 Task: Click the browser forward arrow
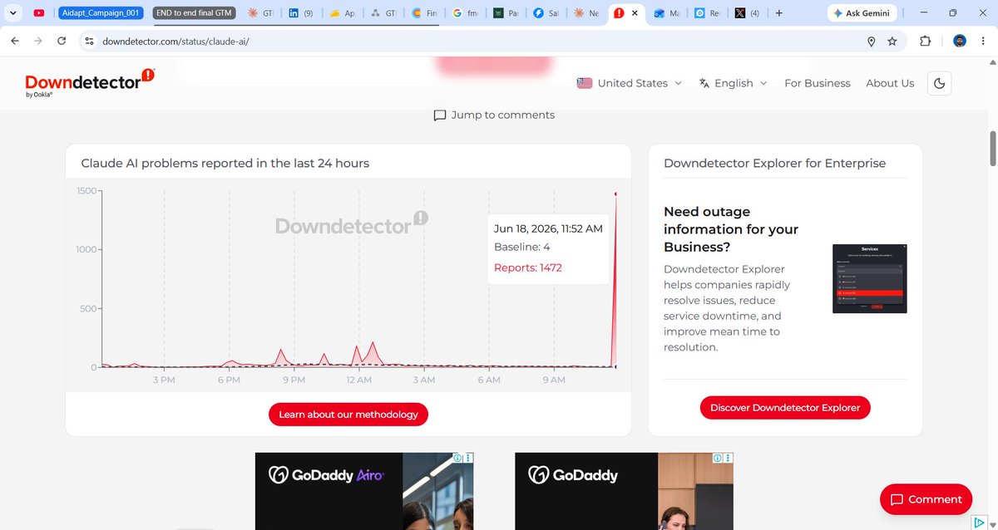pyautogui.click(x=38, y=42)
